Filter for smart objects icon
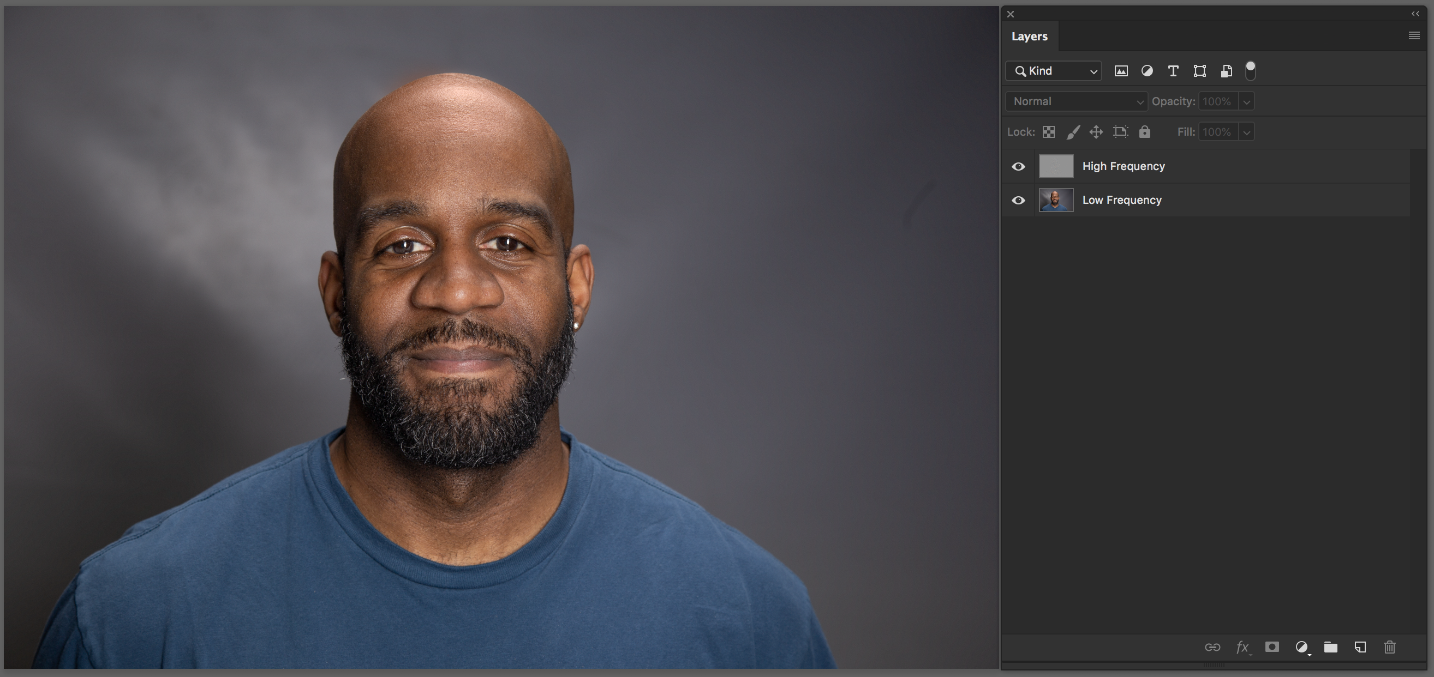The height and width of the screenshot is (677, 1434). pyautogui.click(x=1226, y=71)
